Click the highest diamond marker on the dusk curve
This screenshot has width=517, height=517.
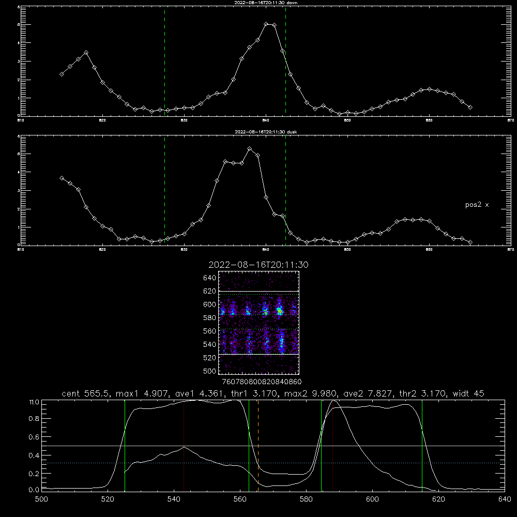click(250, 149)
